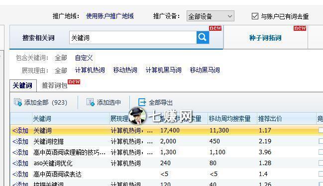323x186 pixels.
Task: Click the blue magnifier search icon
Action: coord(203,37)
